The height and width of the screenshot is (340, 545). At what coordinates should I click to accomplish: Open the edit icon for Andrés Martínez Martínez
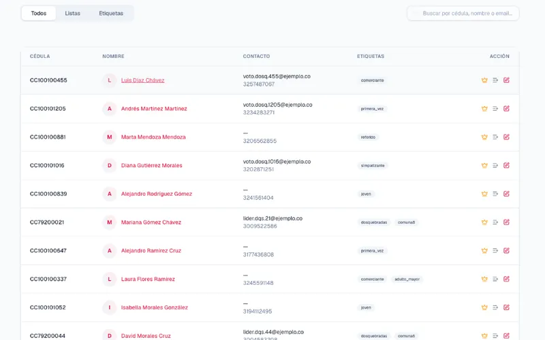pos(506,109)
